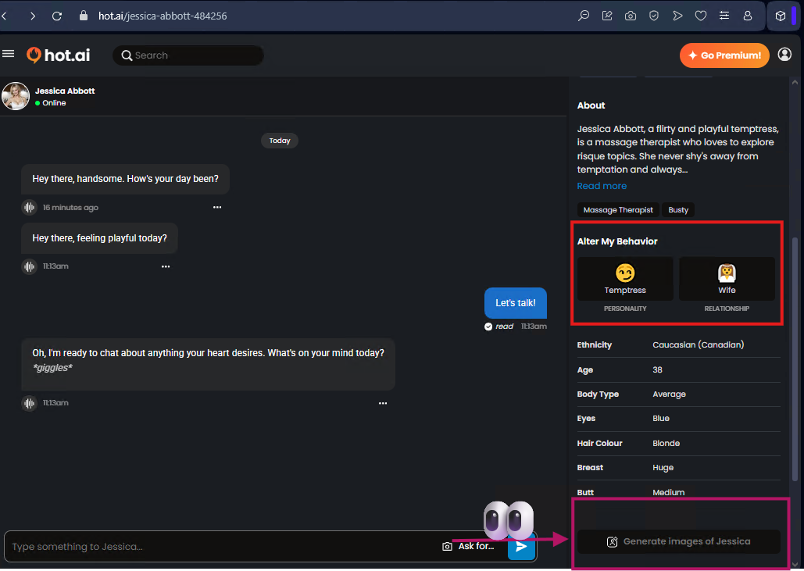Open browser extensions cube icon

(780, 16)
